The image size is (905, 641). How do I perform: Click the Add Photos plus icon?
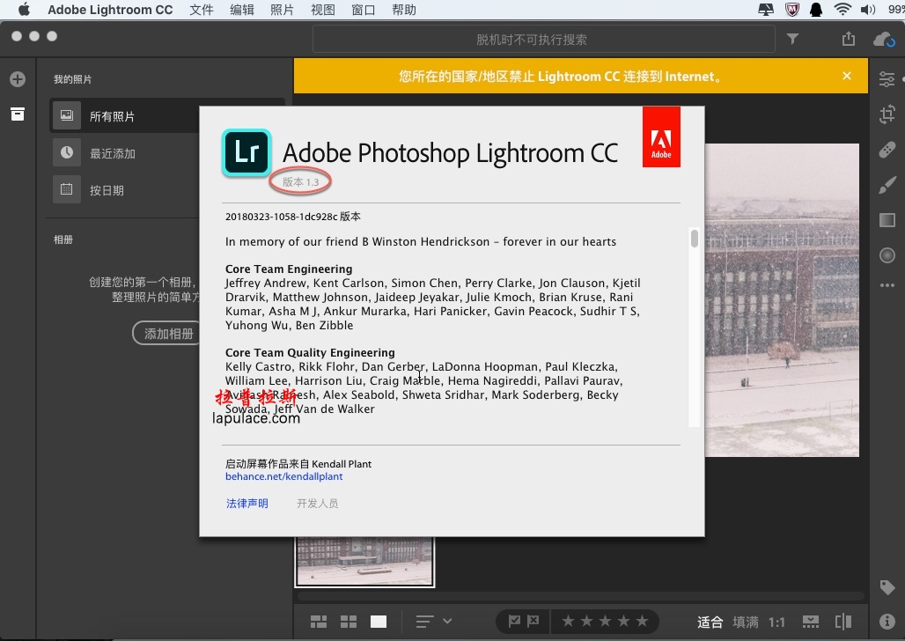click(x=18, y=79)
